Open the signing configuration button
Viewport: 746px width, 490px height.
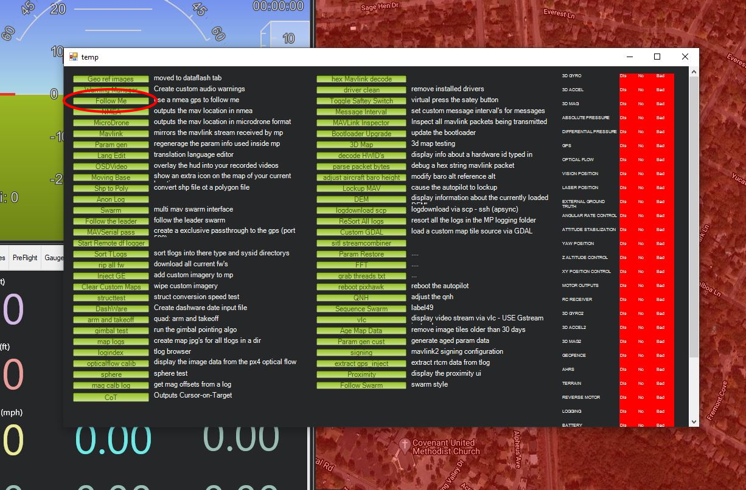[x=361, y=353]
